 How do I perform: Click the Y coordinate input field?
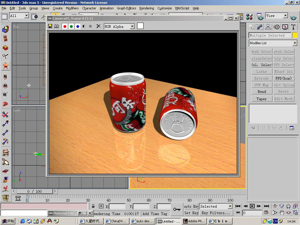pos(141,207)
